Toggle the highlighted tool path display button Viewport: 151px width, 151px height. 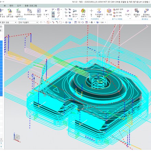tap(53, 13)
